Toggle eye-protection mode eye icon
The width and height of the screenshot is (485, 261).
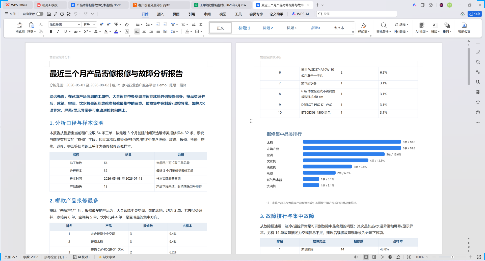356,257
